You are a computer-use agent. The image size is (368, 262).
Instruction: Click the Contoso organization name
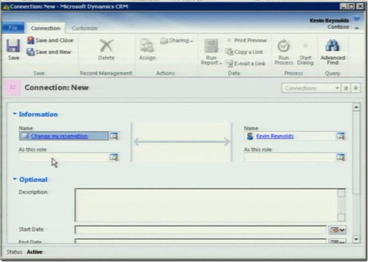[x=338, y=27]
